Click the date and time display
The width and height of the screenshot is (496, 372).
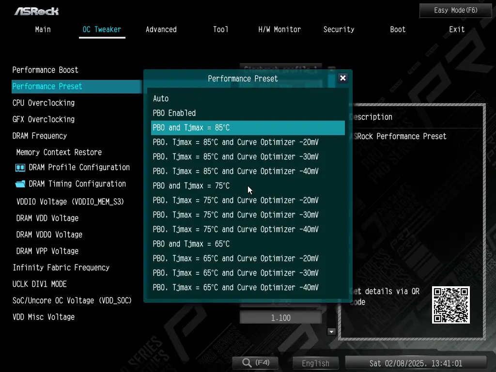tap(416, 363)
